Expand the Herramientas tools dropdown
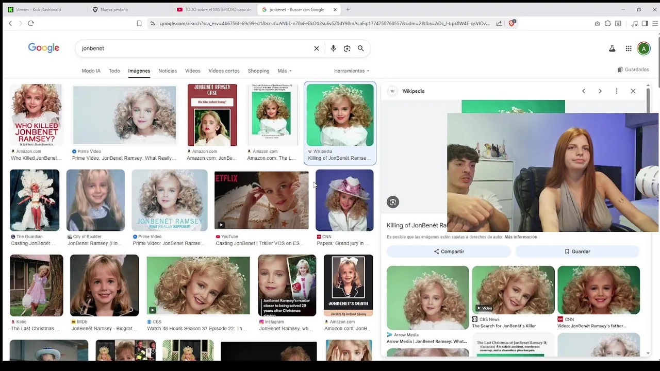Viewport: 660px width, 371px height. pos(352,71)
